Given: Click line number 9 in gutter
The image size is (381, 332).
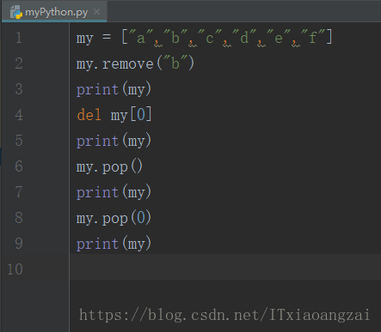Looking at the screenshot, I should point(19,244).
